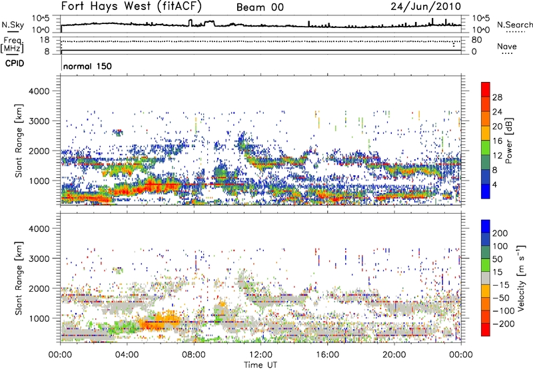533x369 pixels.
Task: Click the '1000' tick of the velocity panel
Action: pyautogui.click(x=39, y=318)
